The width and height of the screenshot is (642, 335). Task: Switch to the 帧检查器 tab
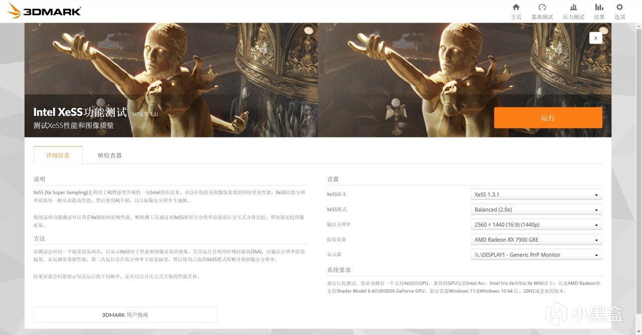coord(110,155)
